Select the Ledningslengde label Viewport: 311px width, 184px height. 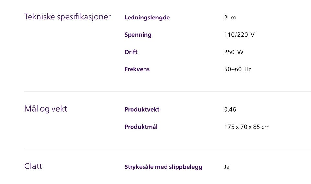(x=147, y=18)
